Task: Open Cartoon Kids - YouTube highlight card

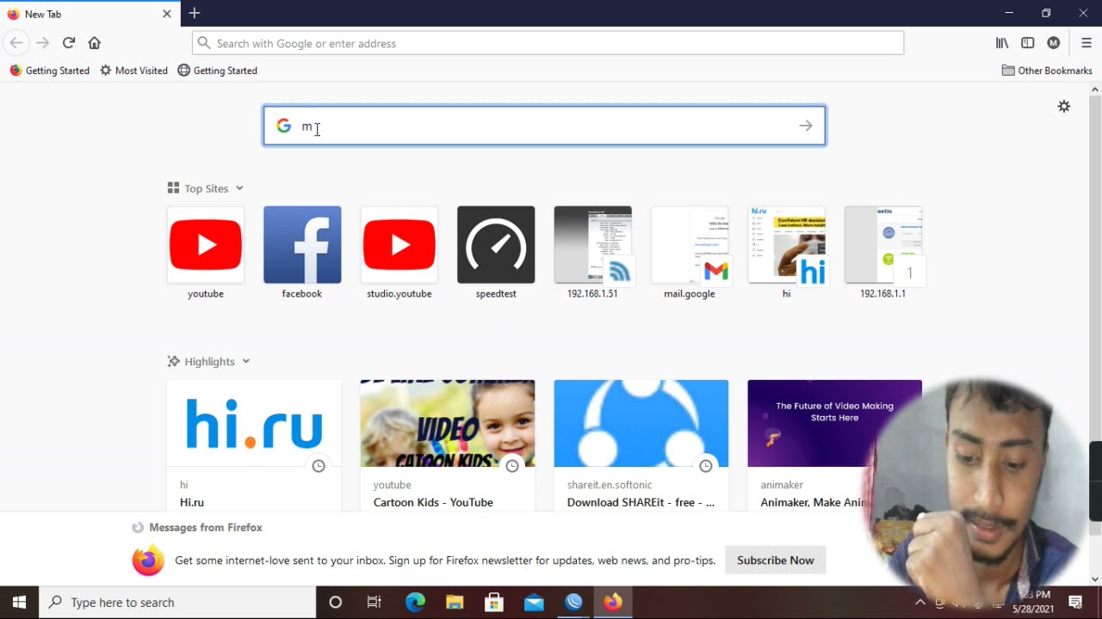Action: tap(448, 445)
